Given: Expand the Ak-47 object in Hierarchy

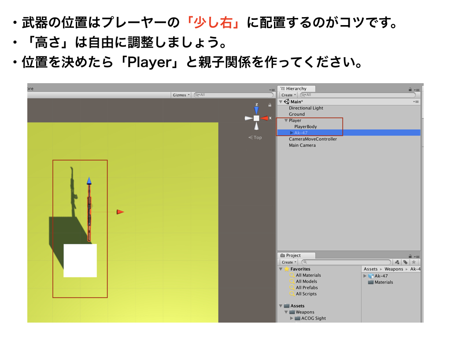Looking at the screenshot, I should click(x=292, y=133).
